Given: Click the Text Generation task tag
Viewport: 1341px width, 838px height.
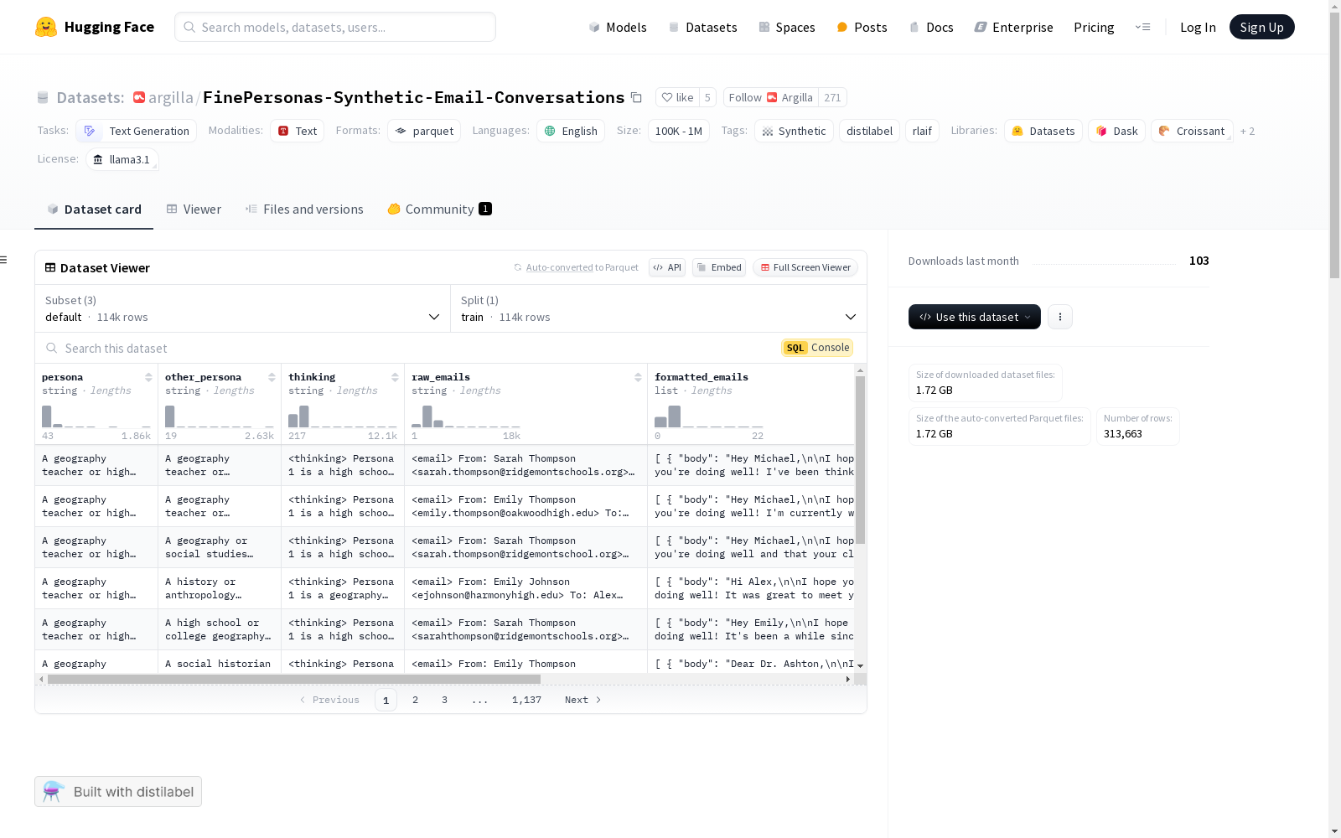Looking at the screenshot, I should 137,131.
